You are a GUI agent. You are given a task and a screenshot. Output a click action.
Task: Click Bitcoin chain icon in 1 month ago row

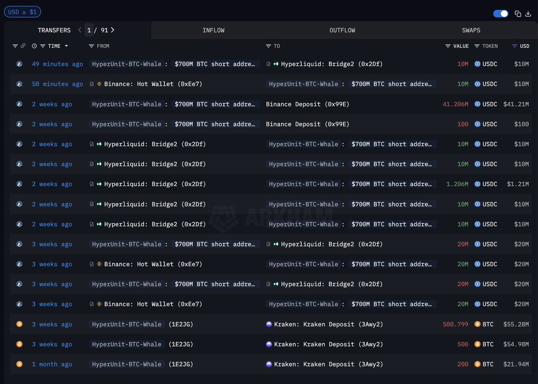[x=19, y=364]
